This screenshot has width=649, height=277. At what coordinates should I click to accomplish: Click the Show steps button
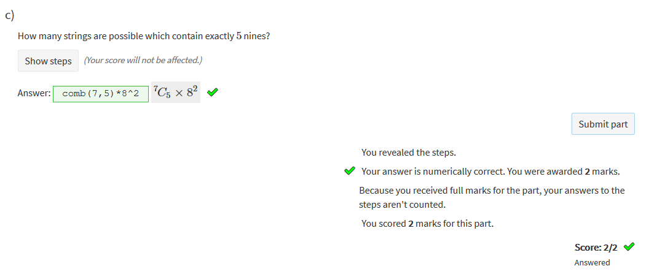pos(48,61)
